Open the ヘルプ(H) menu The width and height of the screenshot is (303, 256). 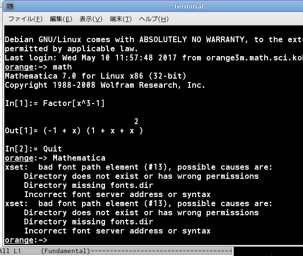click(154, 19)
